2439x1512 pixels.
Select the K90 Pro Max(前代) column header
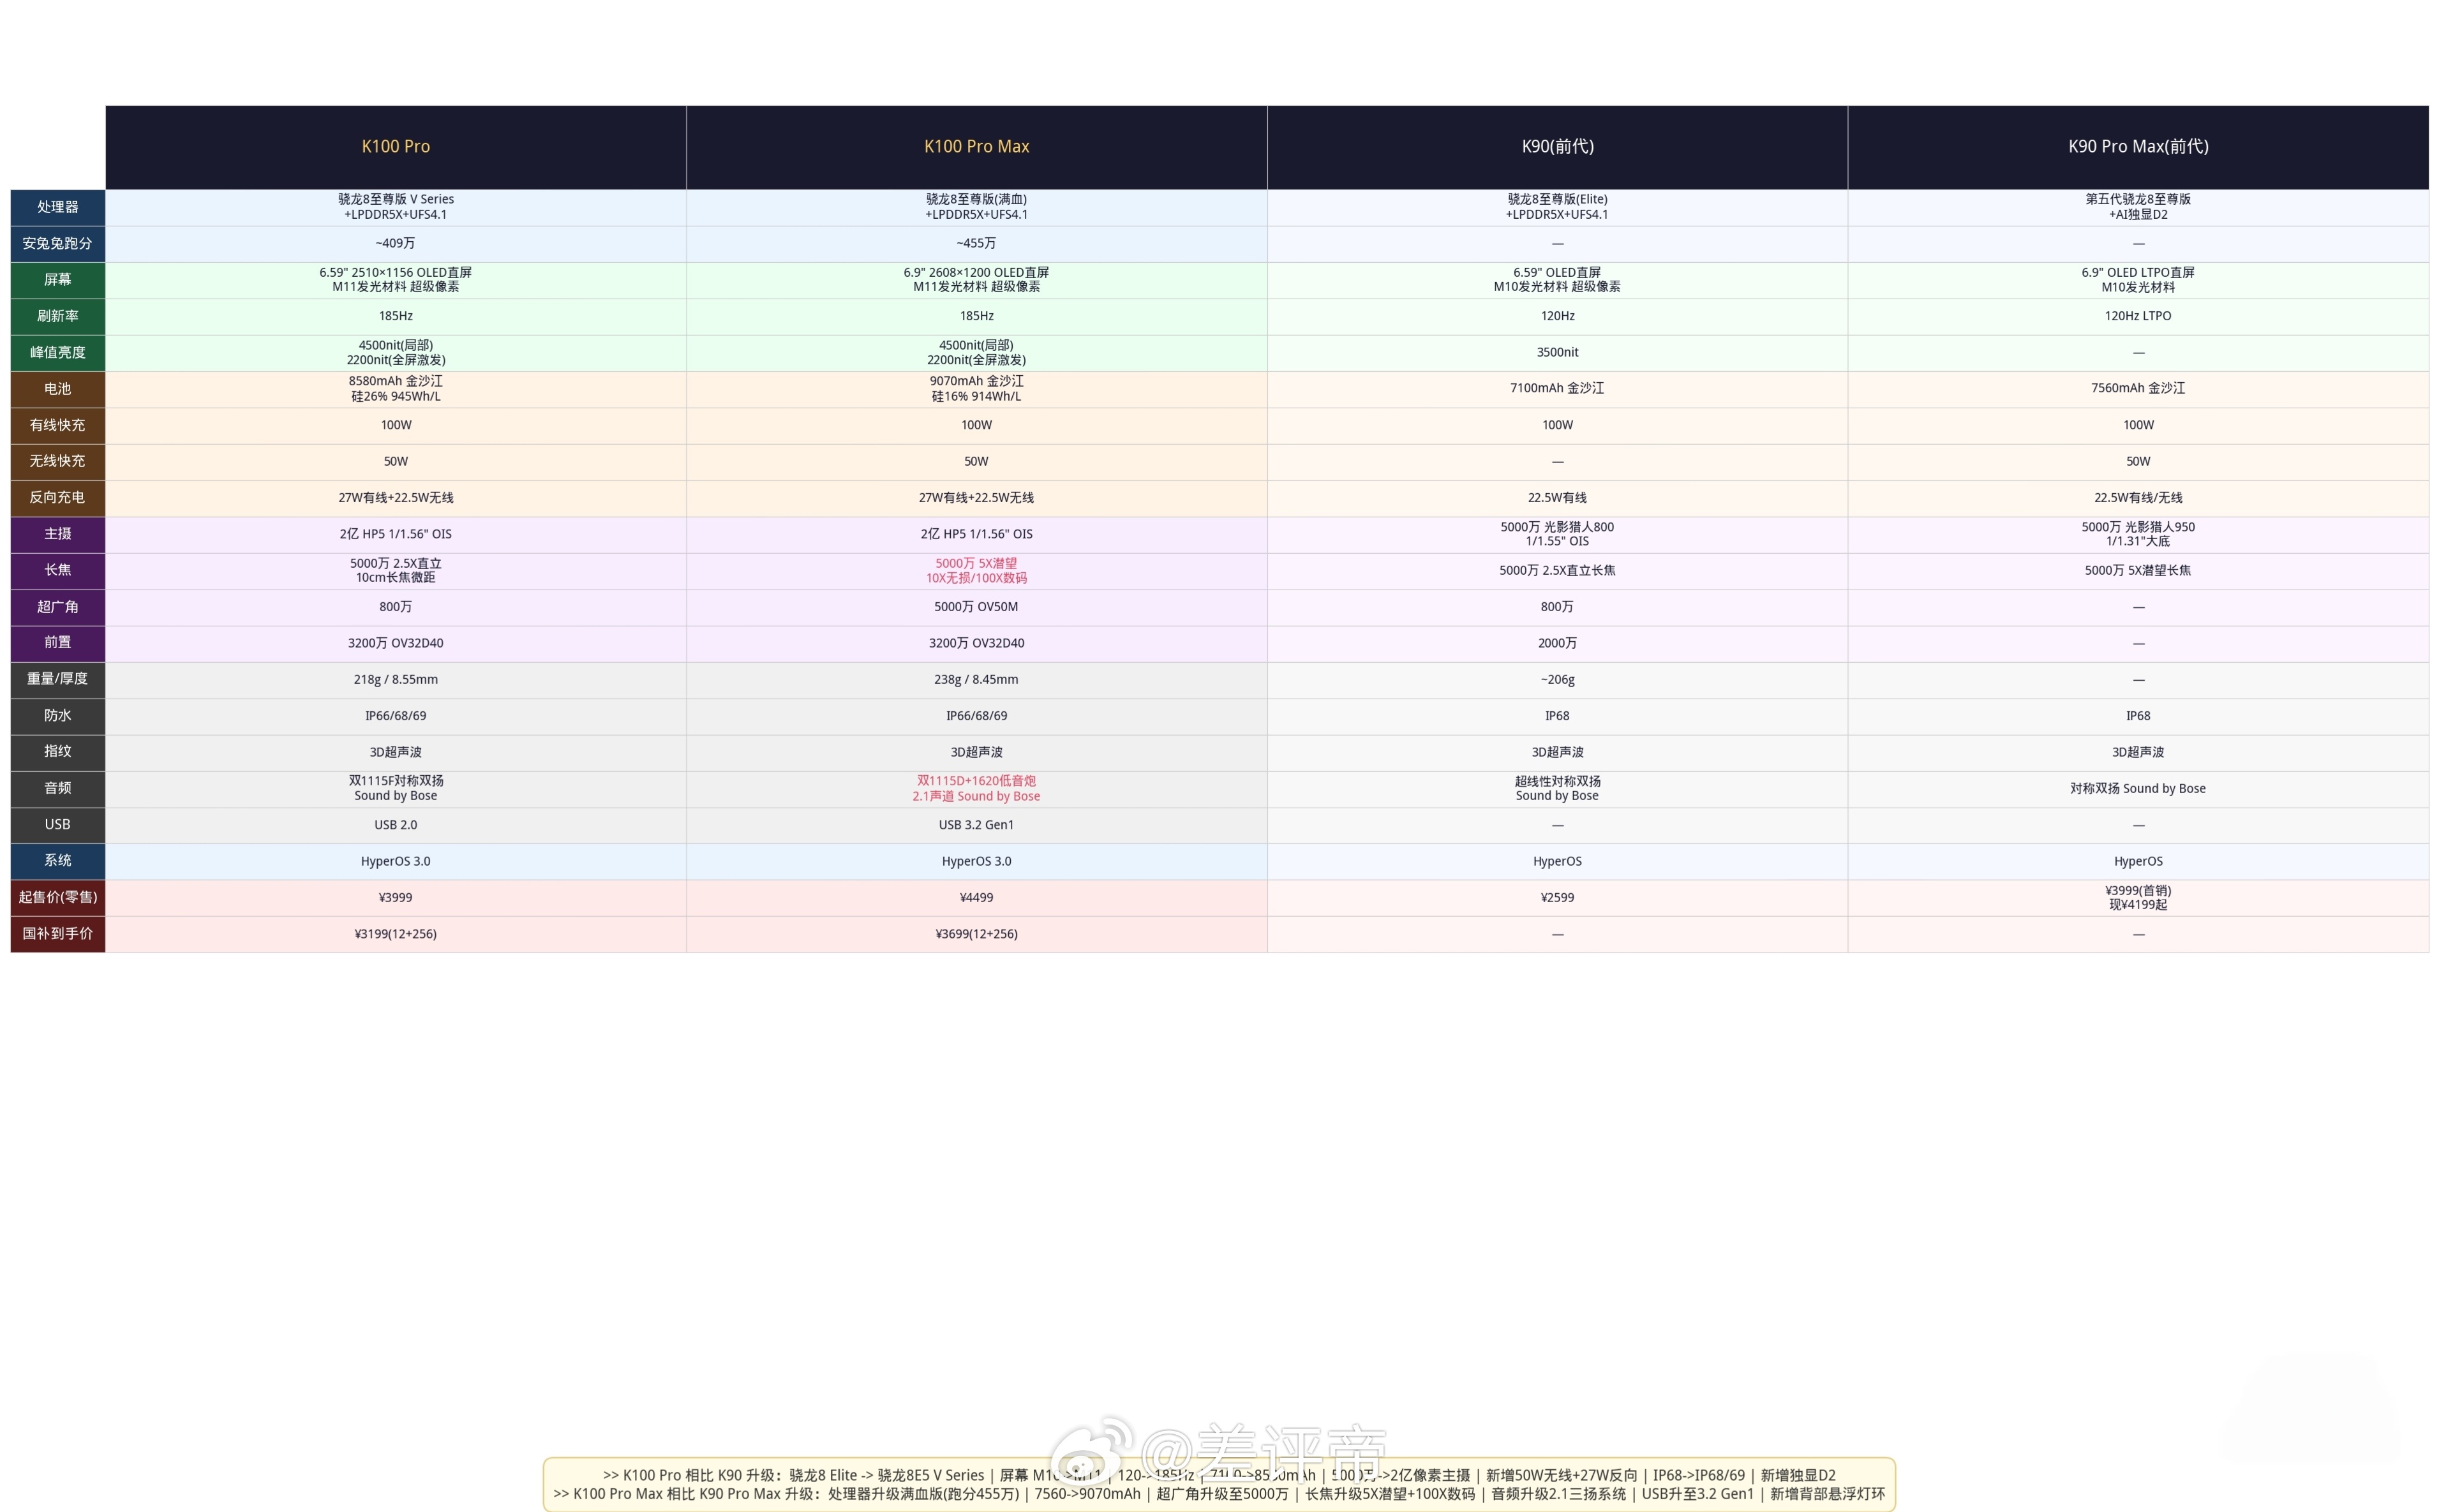point(2138,147)
